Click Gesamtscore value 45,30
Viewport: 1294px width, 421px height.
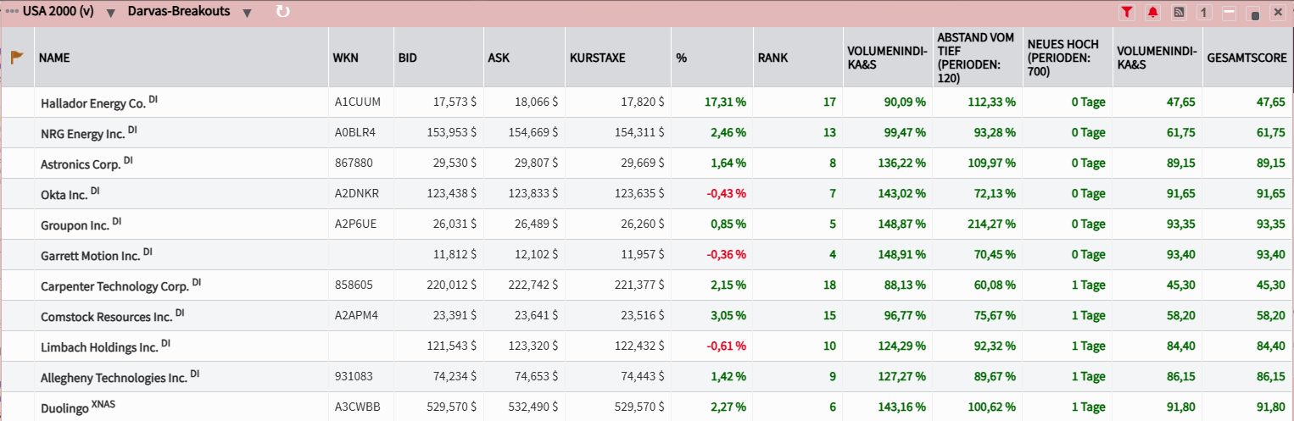click(1270, 285)
